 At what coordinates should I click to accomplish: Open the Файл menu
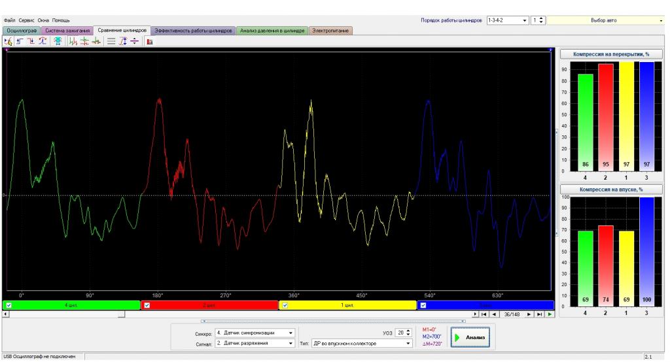9,20
